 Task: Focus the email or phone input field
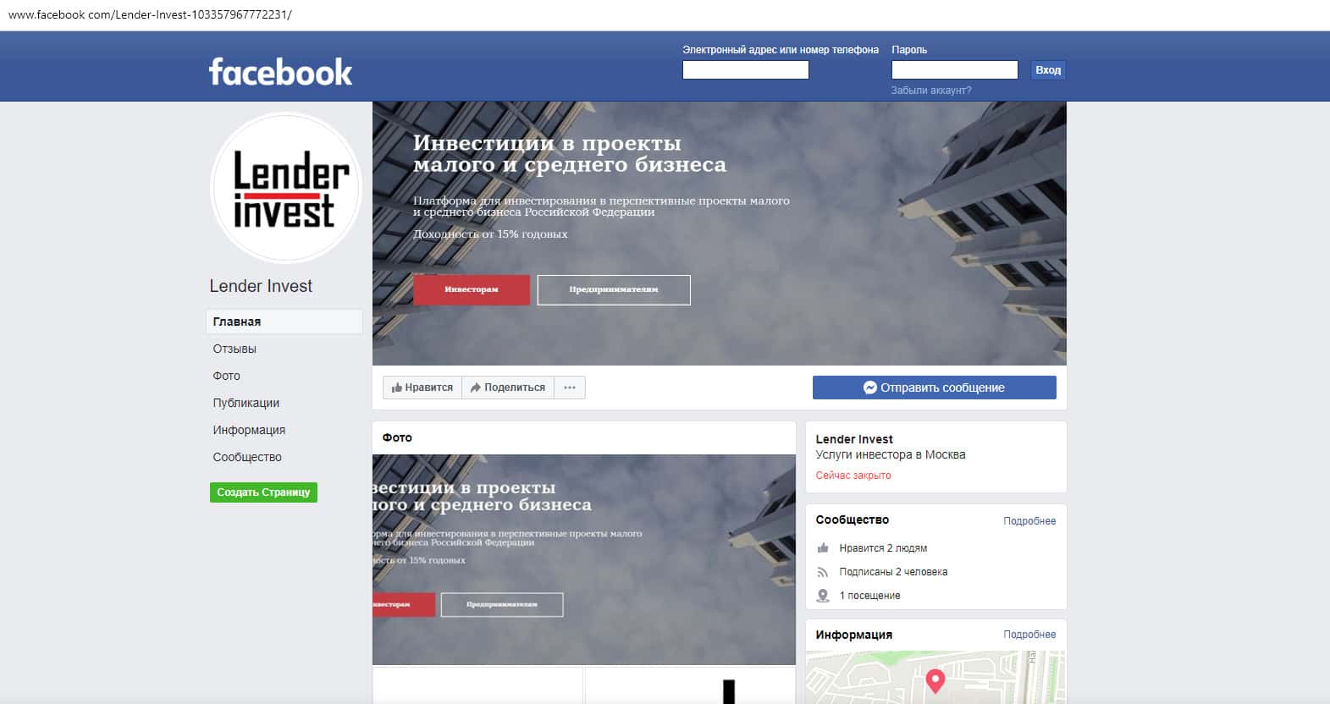tap(746, 69)
